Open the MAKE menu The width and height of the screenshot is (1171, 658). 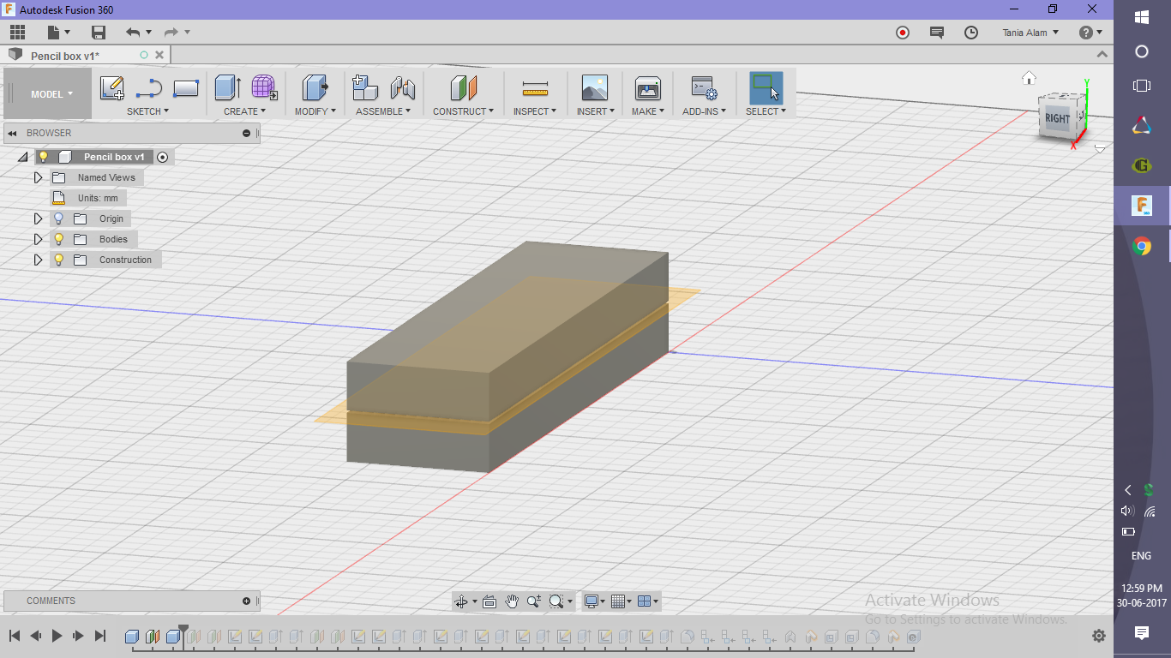[648, 111]
